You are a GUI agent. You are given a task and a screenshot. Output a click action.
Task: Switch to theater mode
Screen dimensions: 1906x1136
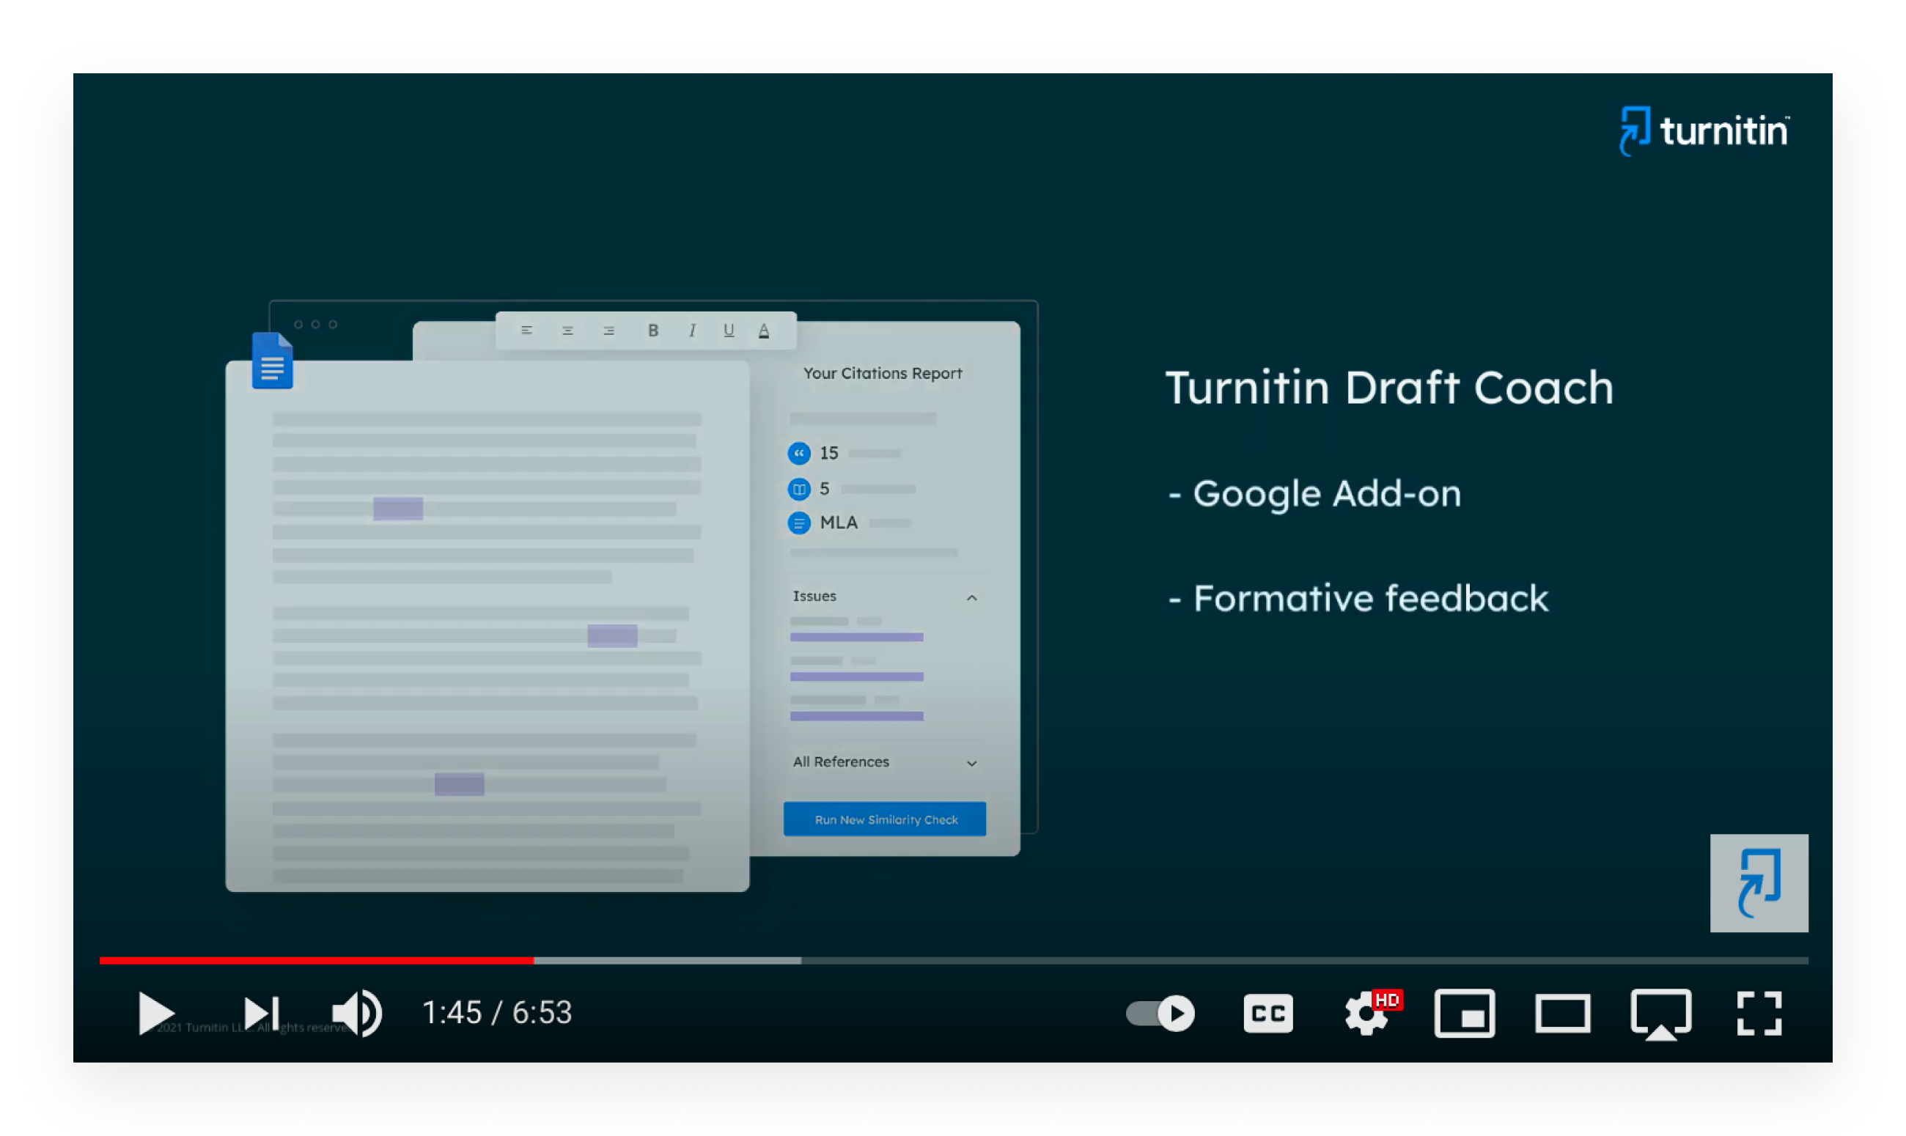point(1561,1013)
